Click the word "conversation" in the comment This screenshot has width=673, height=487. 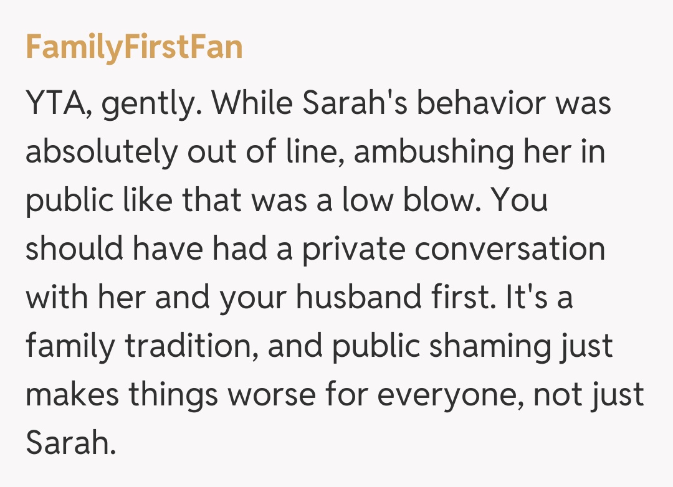tap(510, 250)
